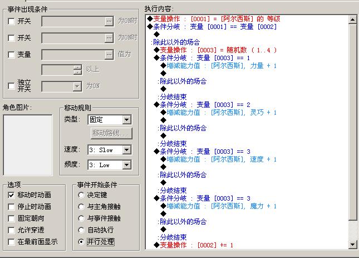The width and height of the screenshot is (359, 258).
Task: Click the browse button of 变量 field
Action: (109, 55)
